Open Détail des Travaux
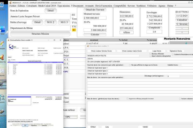The height and width of the screenshot is (128, 193). pyautogui.click(x=95, y=10)
